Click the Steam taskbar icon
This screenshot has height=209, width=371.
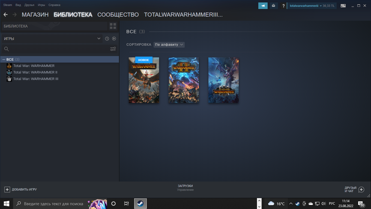click(x=140, y=204)
